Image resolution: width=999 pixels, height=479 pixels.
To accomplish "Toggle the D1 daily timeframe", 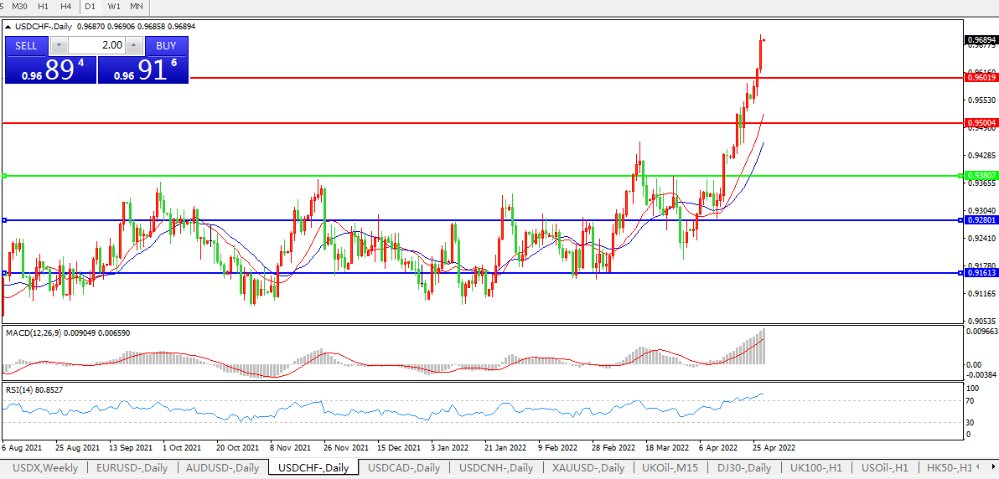I will (x=90, y=7).
